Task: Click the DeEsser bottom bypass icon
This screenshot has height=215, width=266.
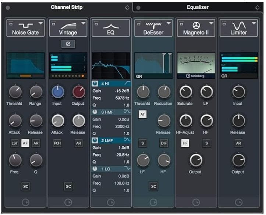Action: click(x=153, y=202)
